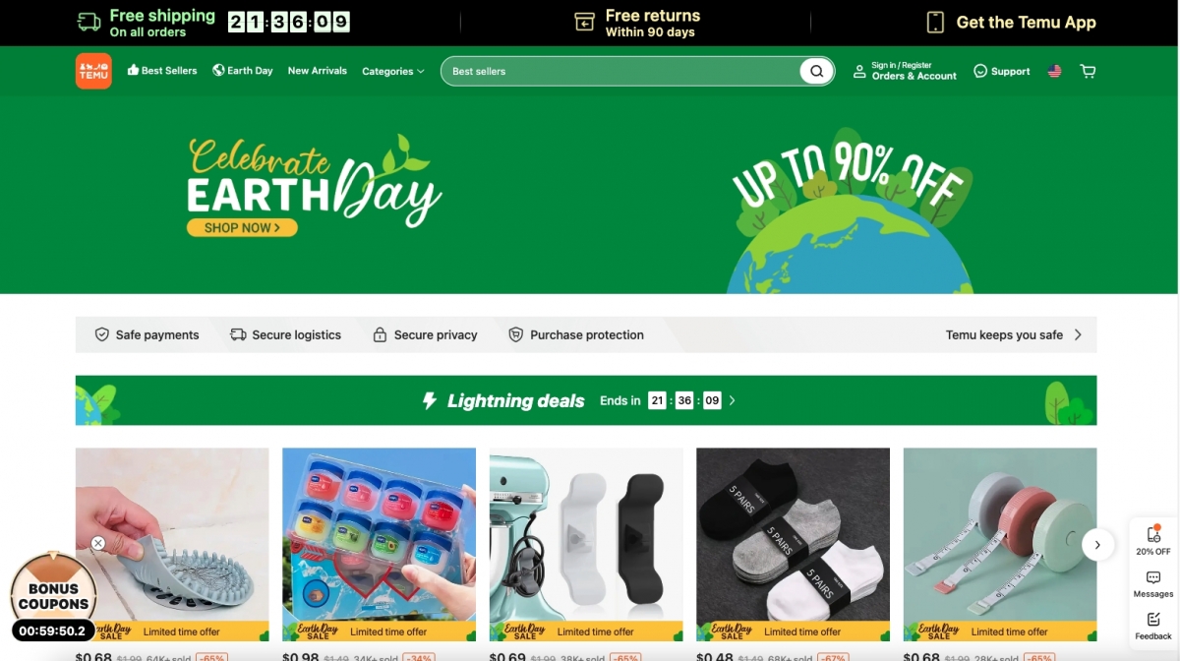Image resolution: width=1180 pixels, height=661 pixels.
Task: Select the US flag region icon
Action: coord(1054,71)
